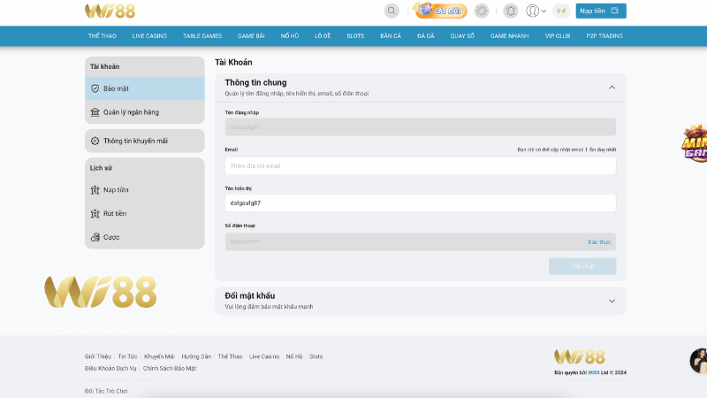
Task: Expand the Đổi mật khẩu section
Action: [x=612, y=301]
